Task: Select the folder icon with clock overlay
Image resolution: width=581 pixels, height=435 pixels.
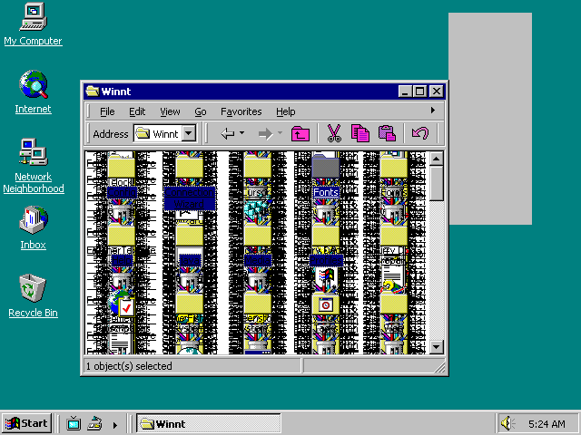Action: pyautogui.click(x=325, y=304)
